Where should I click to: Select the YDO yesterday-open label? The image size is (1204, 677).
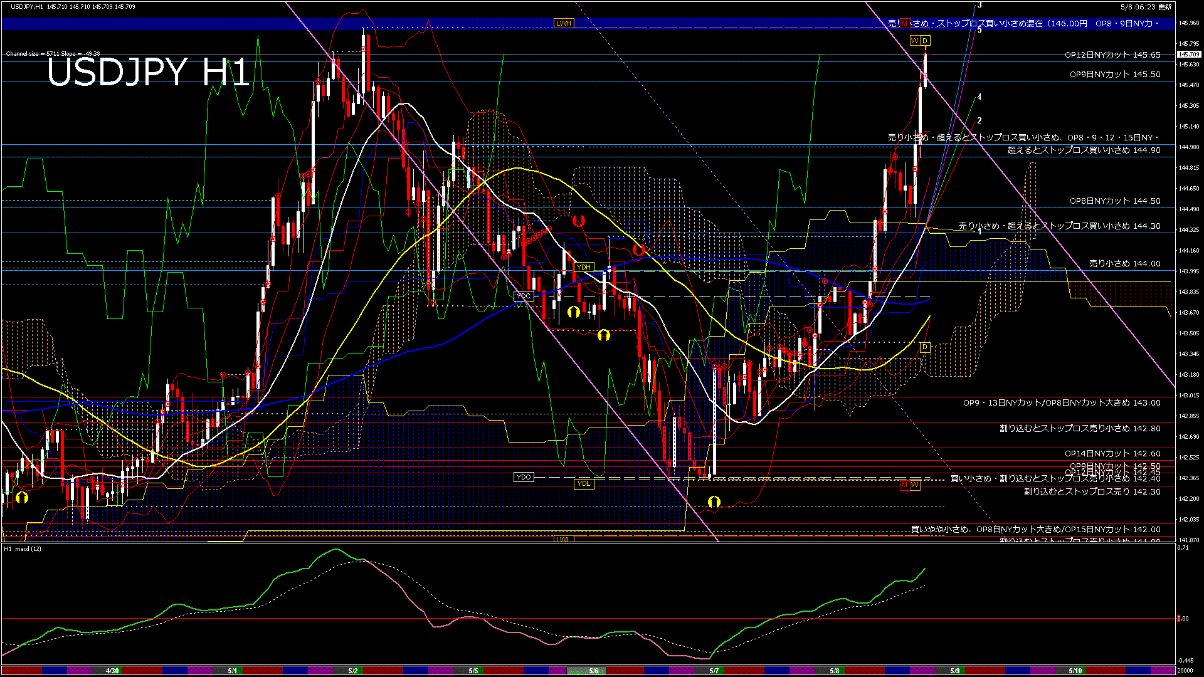click(x=523, y=477)
